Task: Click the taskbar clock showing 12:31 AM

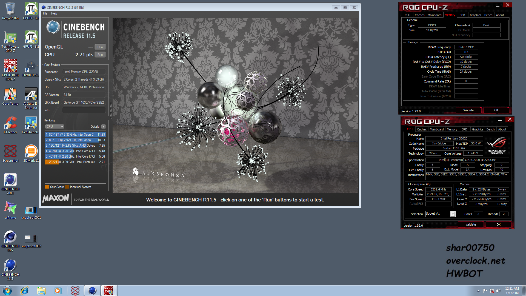Action: pos(512,291)
